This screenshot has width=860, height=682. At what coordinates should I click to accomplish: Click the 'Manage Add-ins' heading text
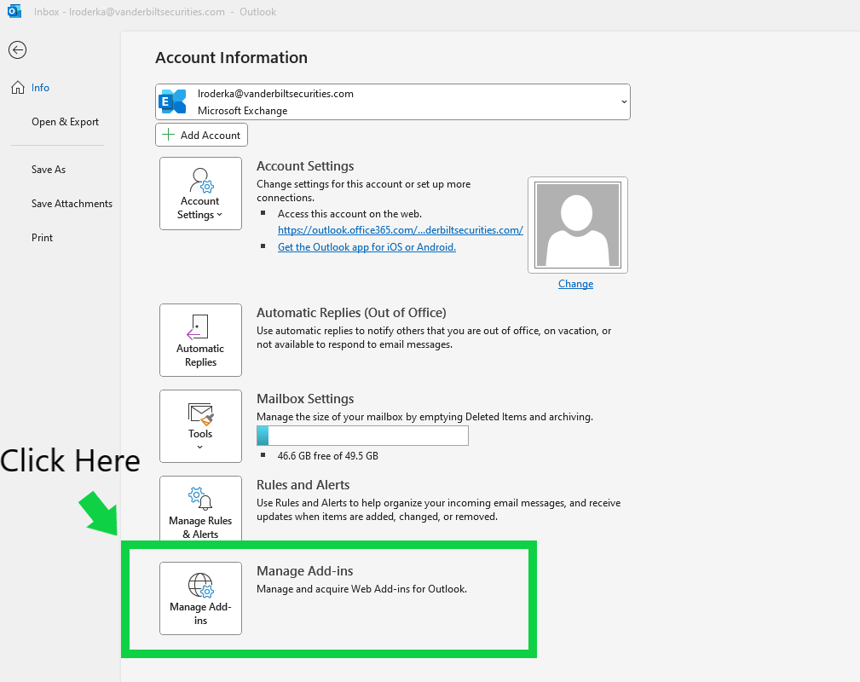click(x=305, y=571)
